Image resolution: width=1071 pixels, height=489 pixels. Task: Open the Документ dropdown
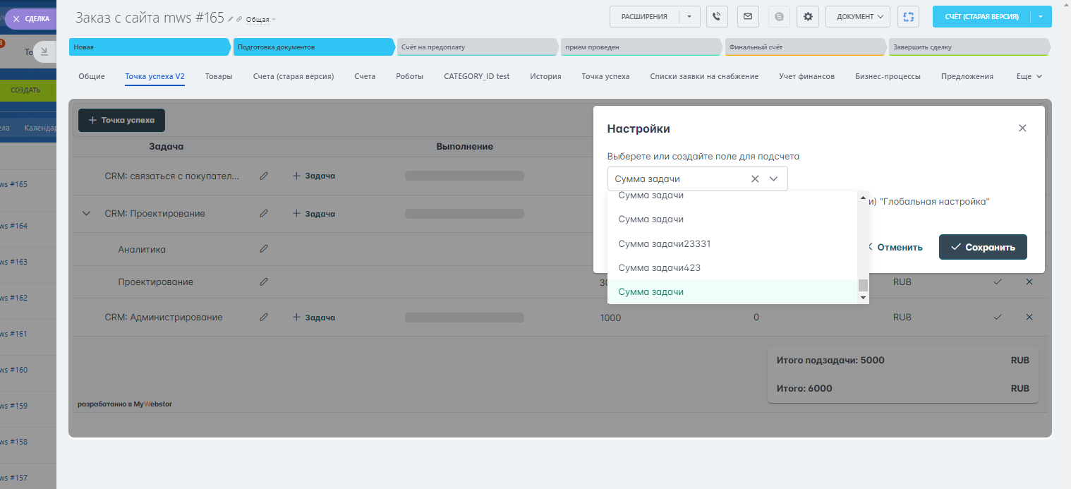pos(859,16)
